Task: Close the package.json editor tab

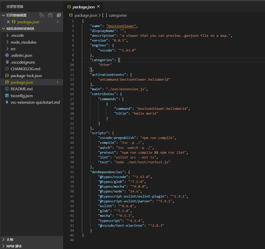Action: (x=98, y=7)
